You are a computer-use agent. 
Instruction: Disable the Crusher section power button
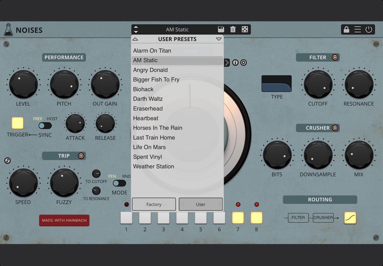(x=335, y=128)
